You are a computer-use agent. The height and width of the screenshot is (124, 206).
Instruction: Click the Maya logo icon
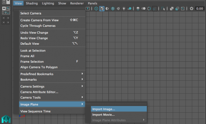pyautogui.click(x=6, y=119)
